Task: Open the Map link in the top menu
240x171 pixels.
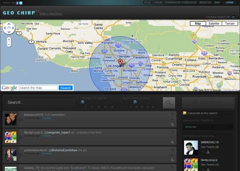Action: (x=217, y=3)
